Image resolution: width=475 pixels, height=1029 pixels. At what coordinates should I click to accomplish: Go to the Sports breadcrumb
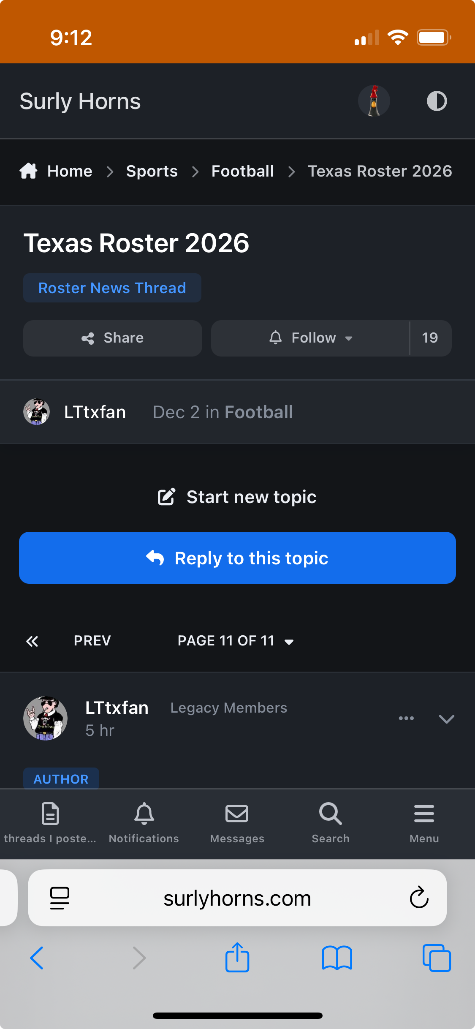[x=152, y=171]
